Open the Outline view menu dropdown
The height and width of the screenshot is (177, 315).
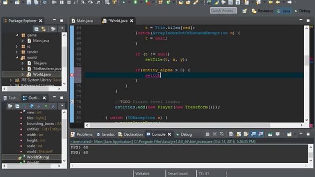point(62,105)
